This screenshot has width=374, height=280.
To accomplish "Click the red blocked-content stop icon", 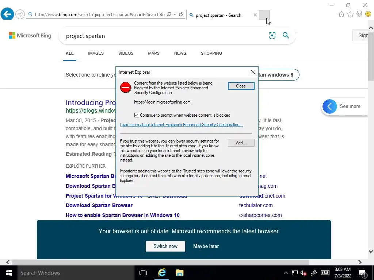I will coord(126,87).
